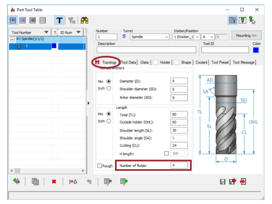Screen dimensions: 272x204
Task: Click the copy tool icon
Action: pyautogui.click(x=35, y=181)
